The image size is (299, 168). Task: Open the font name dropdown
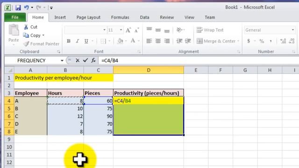104,30
